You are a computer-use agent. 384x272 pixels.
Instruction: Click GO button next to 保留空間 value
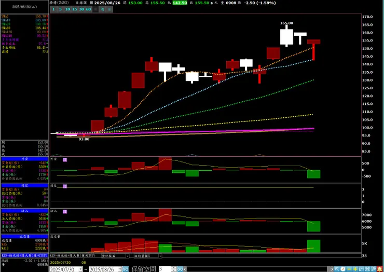click(x=180, y=269)
